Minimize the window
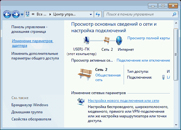Screen dimensions: 181x130 [153, 6]
